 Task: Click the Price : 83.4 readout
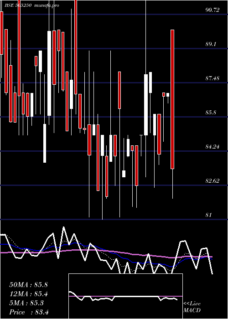coord(29,312)
